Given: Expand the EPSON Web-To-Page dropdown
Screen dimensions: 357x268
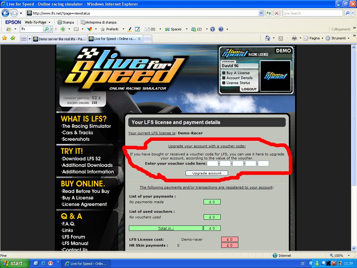Looking at the screenshot, I should [x=49, y=22].
